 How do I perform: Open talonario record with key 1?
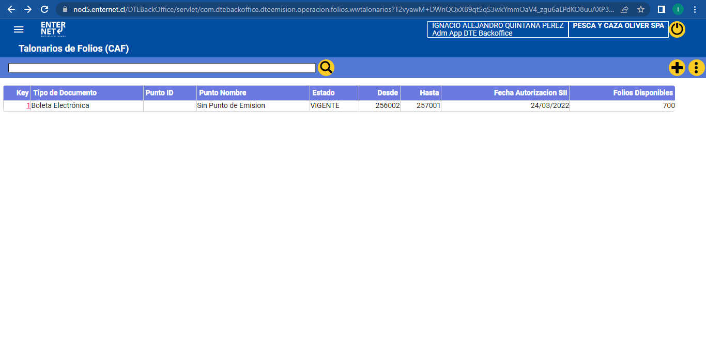28,106
